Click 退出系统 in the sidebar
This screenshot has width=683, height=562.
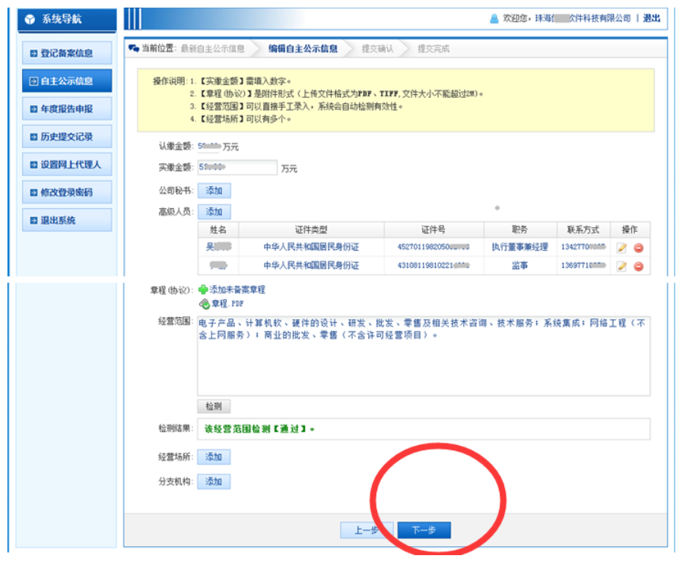[x=67, y=220]
